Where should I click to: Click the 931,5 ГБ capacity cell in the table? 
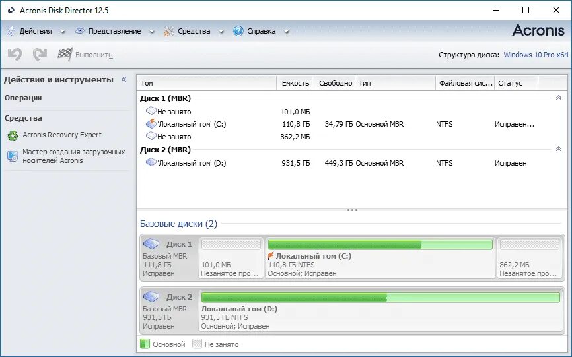(x=296, y=163)
